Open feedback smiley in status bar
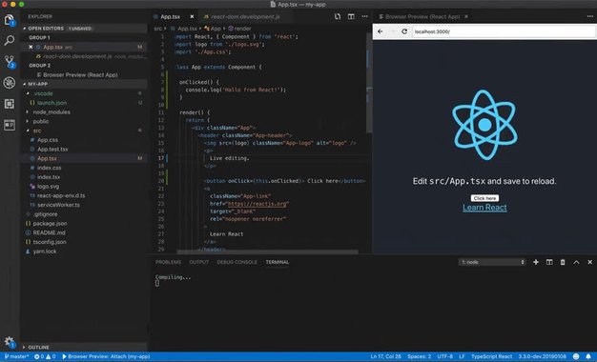Viewport: 597px width, 362px height. 576,356
